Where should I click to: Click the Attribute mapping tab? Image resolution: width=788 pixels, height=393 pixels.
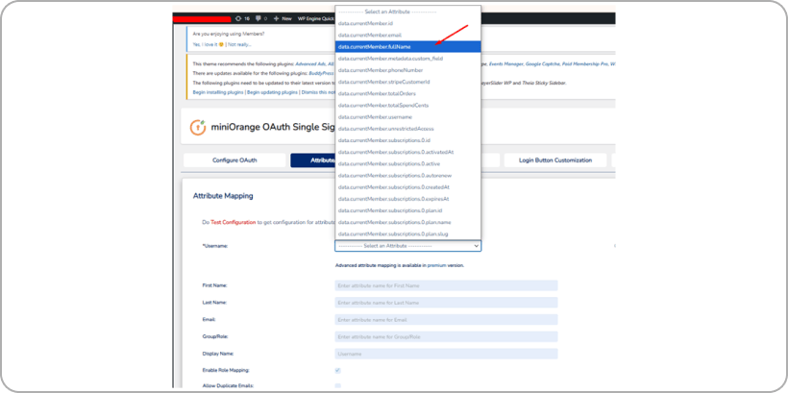click(x=312, y=160)
